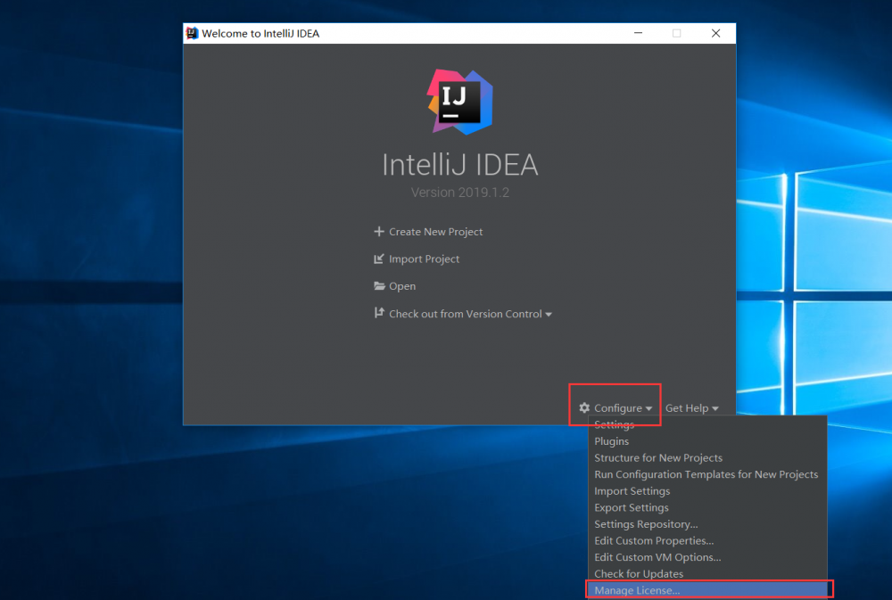Click the IntelliJ IDEA logo
The image size is (892, 600).
coord(458,102)
